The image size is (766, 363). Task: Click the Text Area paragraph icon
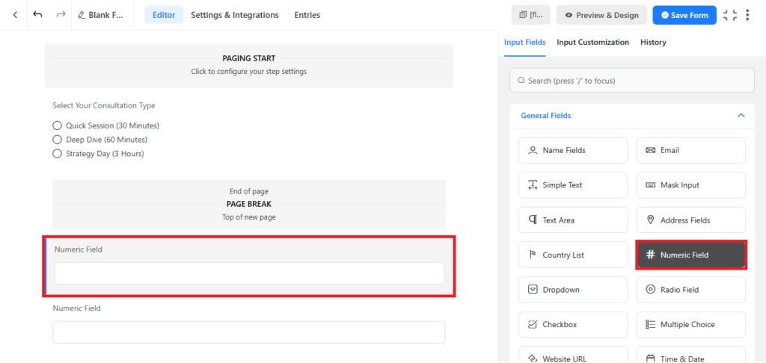click(533, 220)
